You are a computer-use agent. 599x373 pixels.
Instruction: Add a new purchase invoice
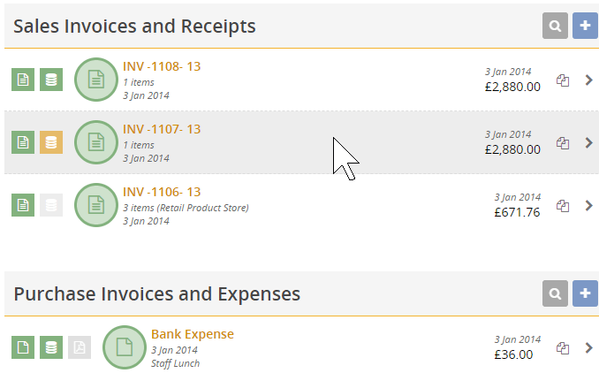(x=585, y=293)
